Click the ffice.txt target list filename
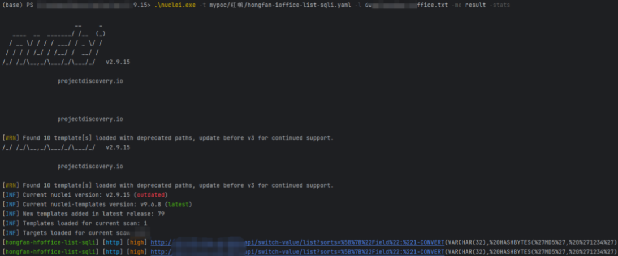 point(433,6)
